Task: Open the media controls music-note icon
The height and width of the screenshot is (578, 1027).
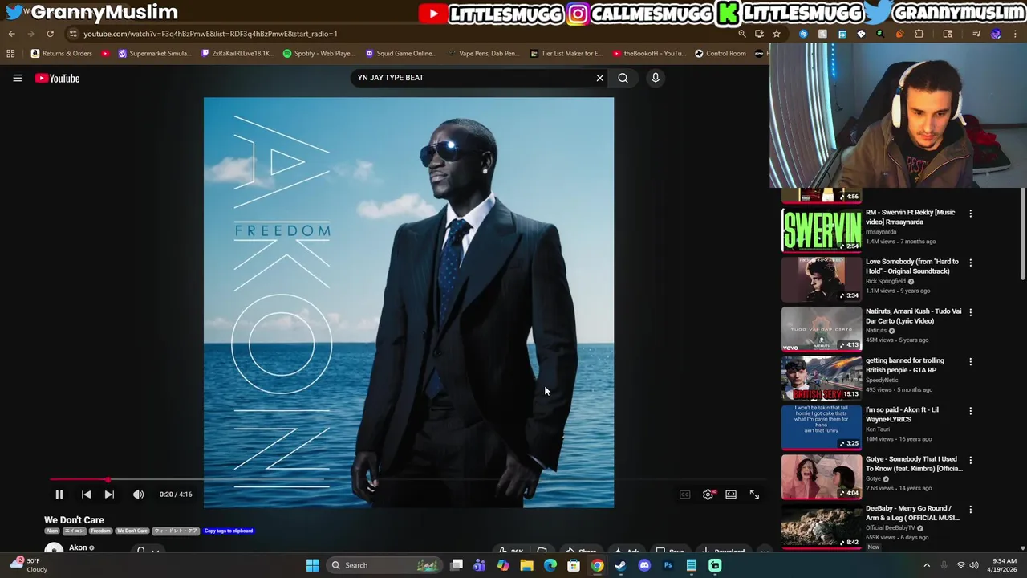Action: 976,34
